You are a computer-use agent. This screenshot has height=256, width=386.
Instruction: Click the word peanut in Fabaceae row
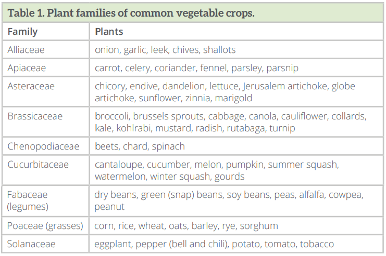pyautogui.click(x=109, y=207)
